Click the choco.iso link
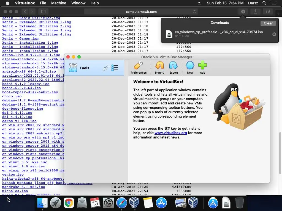Screen dimensions: 282x211 pyautogui.click(x=12, y=96)
